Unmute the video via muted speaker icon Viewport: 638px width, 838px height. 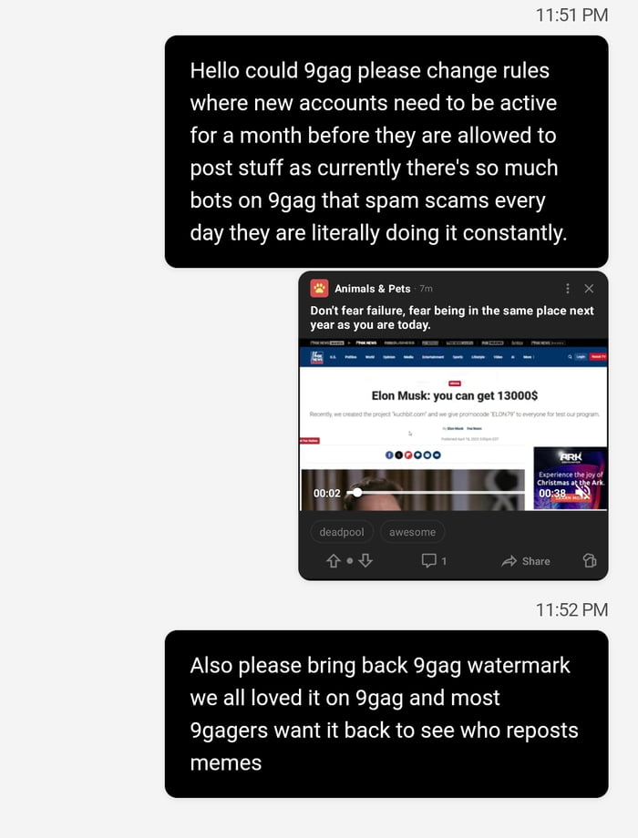[581, 493]
